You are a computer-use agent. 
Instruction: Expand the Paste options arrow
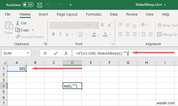(x=8, y=37)
